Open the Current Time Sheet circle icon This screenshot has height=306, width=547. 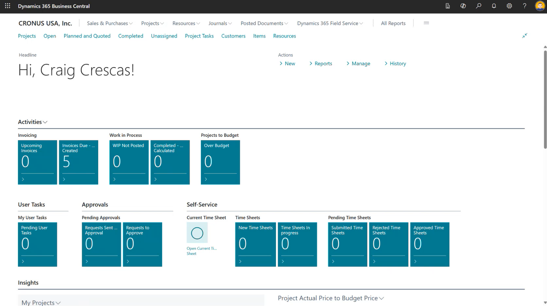click(197, 233)
